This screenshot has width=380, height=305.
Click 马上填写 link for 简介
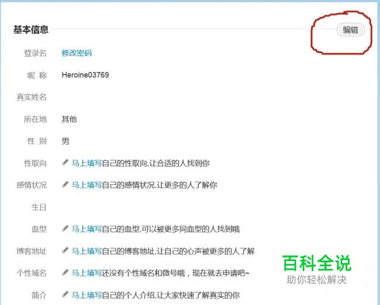(x=87, y=295)
